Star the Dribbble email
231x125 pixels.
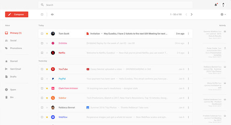coord(47,43)
